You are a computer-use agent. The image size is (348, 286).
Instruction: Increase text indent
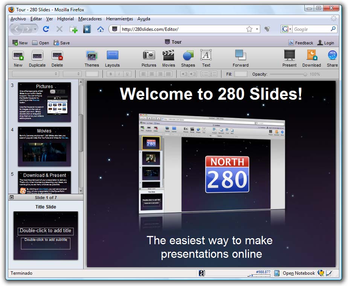193,74
